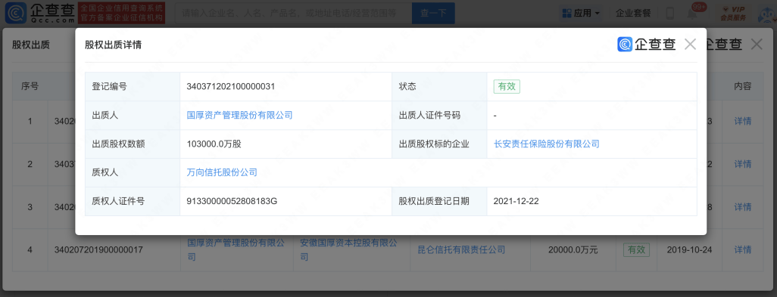This screenshot has width=777, height=297.
Task: Open 详情 for row 1 in the background table
Action: [743, 121]
